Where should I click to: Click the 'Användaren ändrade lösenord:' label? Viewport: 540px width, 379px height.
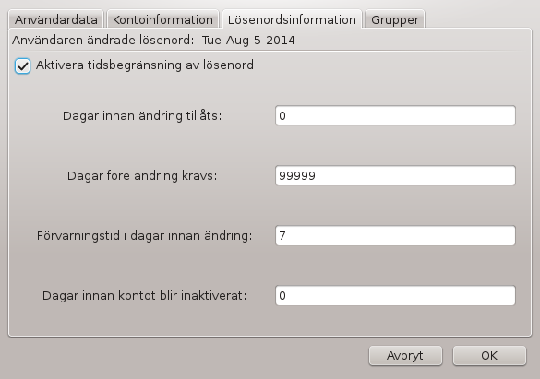pos(103,41)
